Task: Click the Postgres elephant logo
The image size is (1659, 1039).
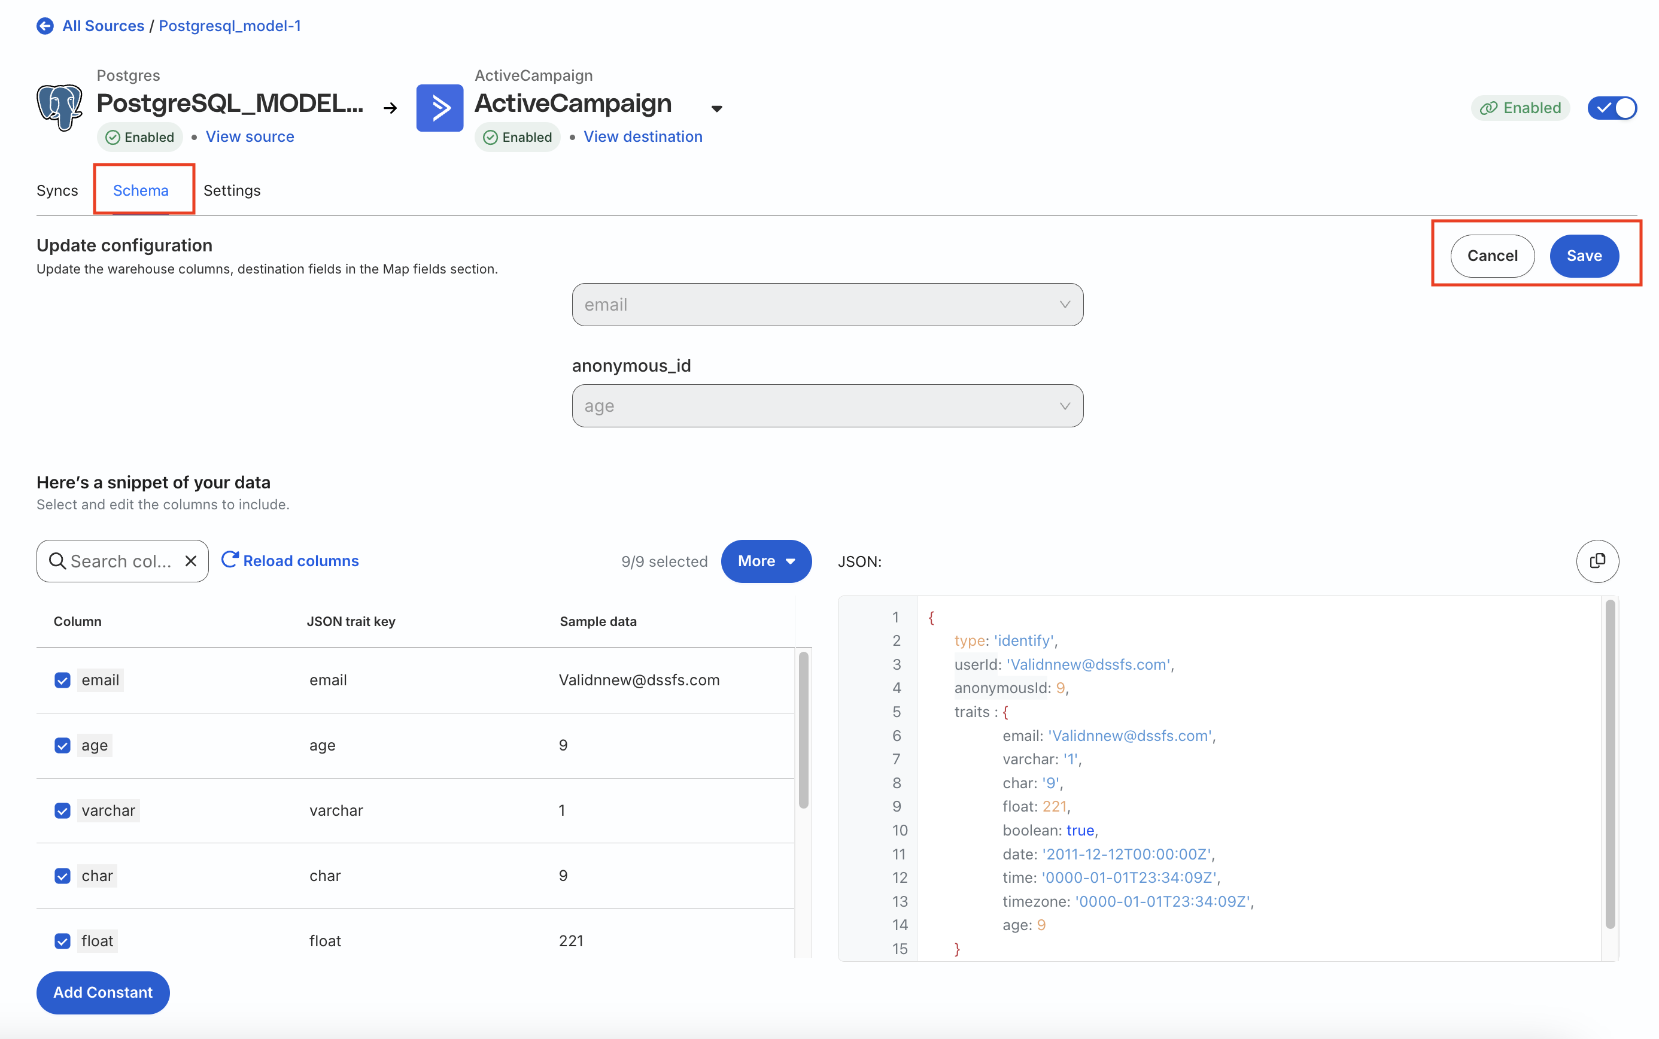Action: [x=60, y=107]
